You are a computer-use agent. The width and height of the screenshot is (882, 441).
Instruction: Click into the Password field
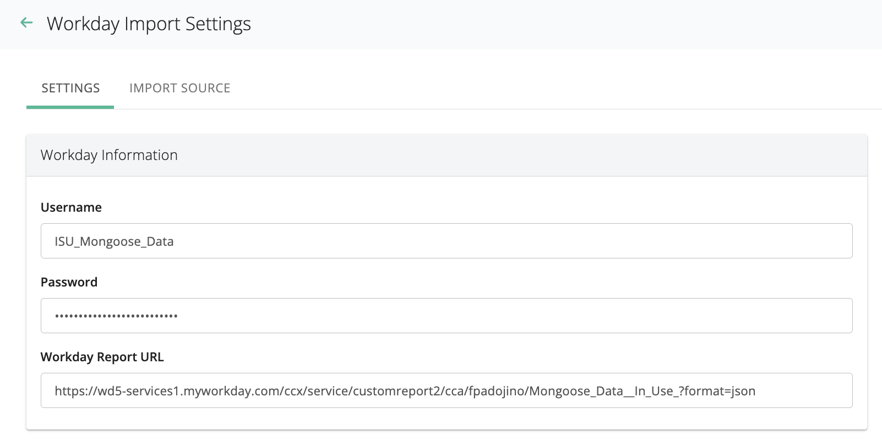click(446, 316)
